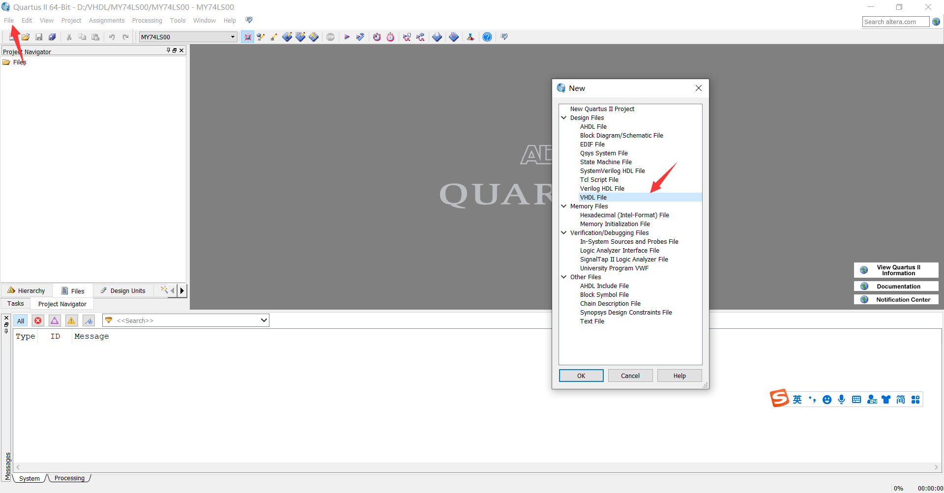Click the Sogou microphone voice input icon
Image resolution: width=944 pixels, height=493 pixels.
[841, 399]
